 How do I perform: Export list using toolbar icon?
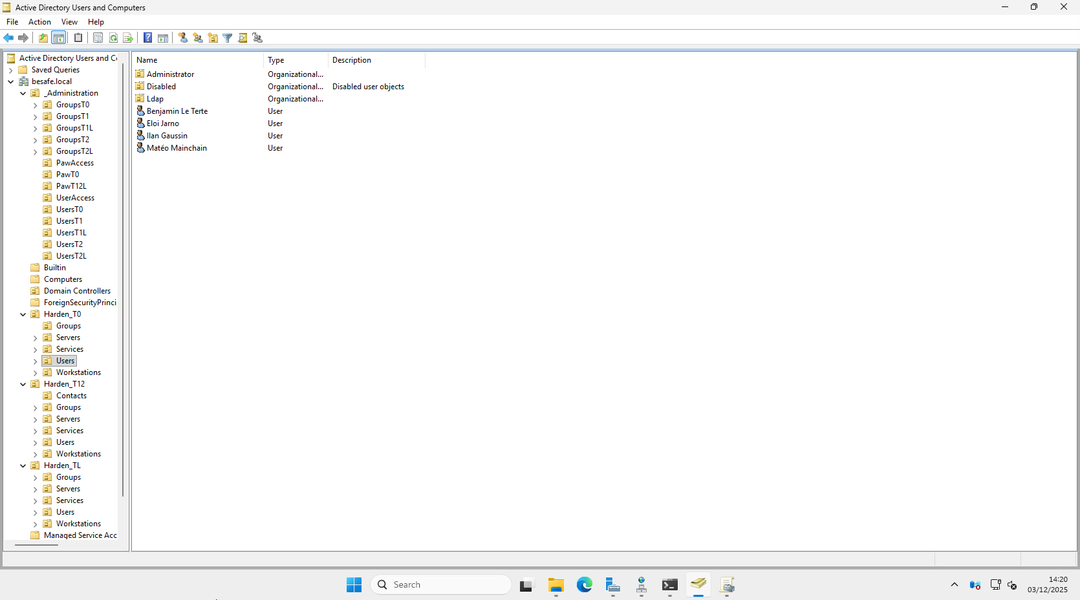coord(128,38)
